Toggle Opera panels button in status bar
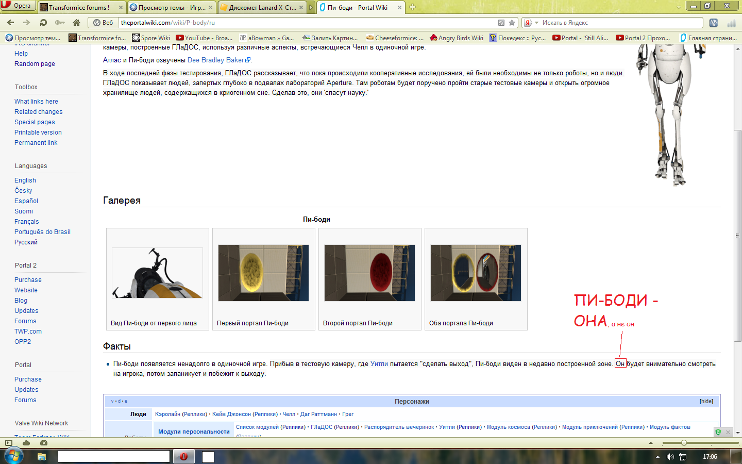Image resolution: width=742 pixels, height=464 pixels. pos(8,443)
